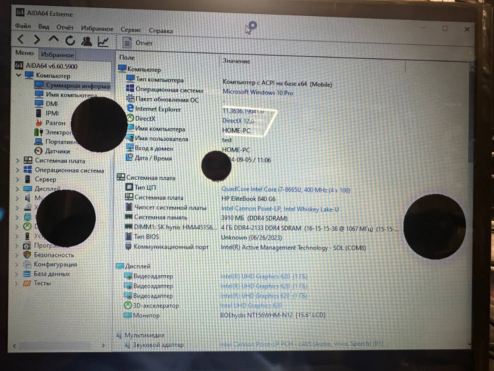Open the DirectX 12.0 link
This screenshot has height=371, width=494.
click(x=238, y=121)
